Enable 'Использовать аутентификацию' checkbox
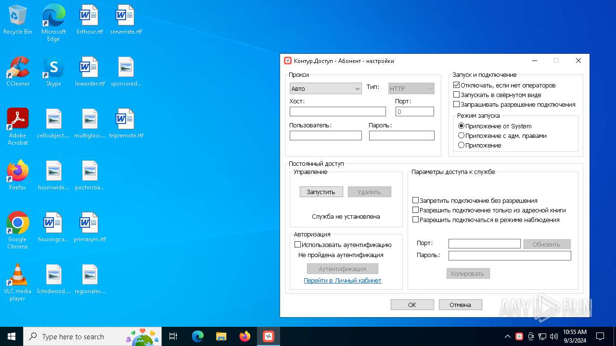The height and width of the screenshot is (346, 616). pyautogui.click(x=297, y=245)
